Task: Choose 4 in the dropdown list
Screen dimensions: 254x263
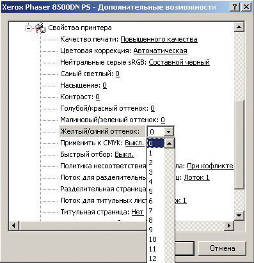Action: pyautogui.click(x=156, y=182)
